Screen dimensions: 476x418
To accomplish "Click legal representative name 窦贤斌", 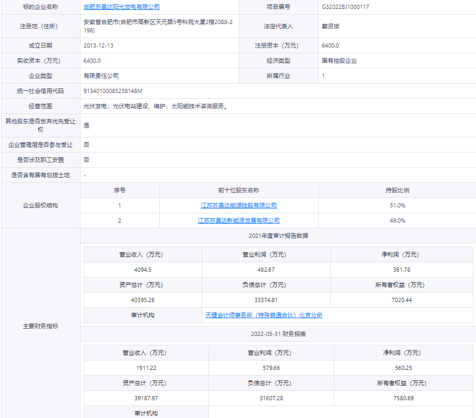I will (x=331, y=26).
